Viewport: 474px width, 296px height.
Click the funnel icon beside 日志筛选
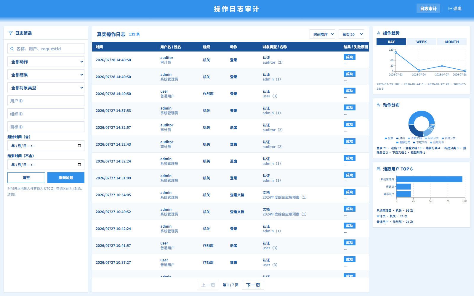click(11, 33)
